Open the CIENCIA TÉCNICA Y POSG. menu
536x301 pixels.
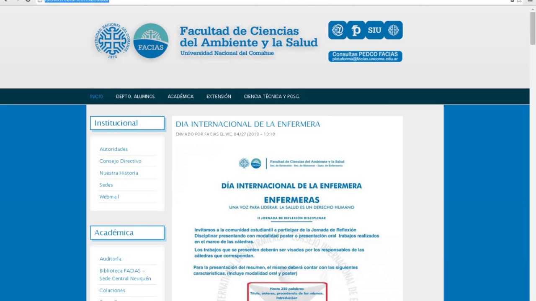[272, 97]
